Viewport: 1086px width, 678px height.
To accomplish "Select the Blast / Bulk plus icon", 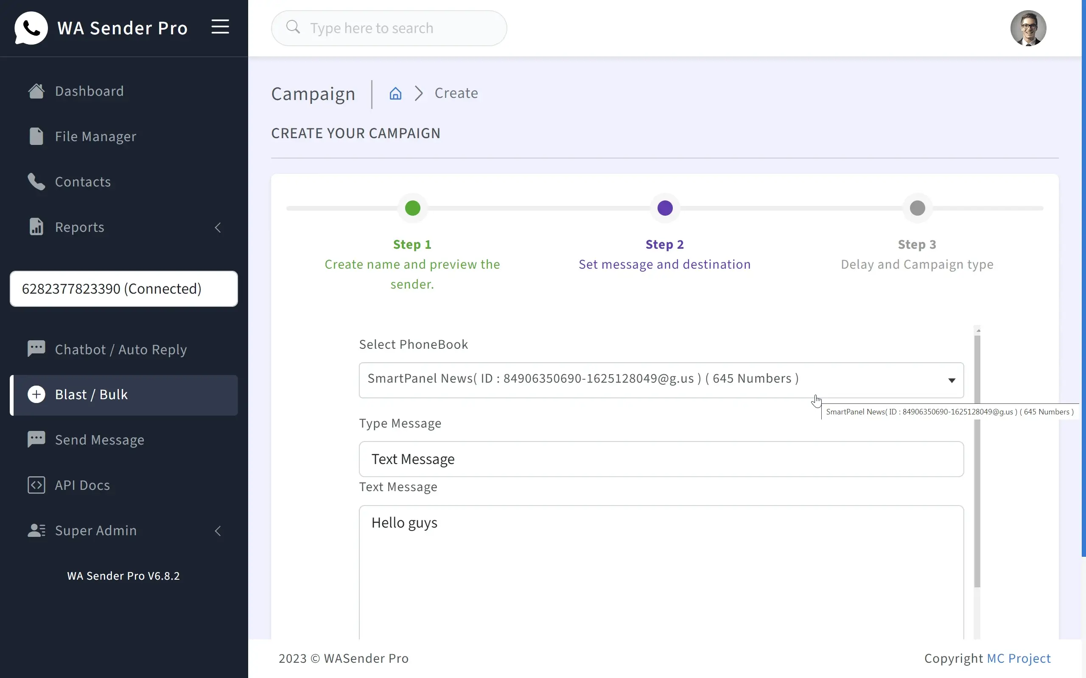I will pyautogui.click(x=36, y=394).
